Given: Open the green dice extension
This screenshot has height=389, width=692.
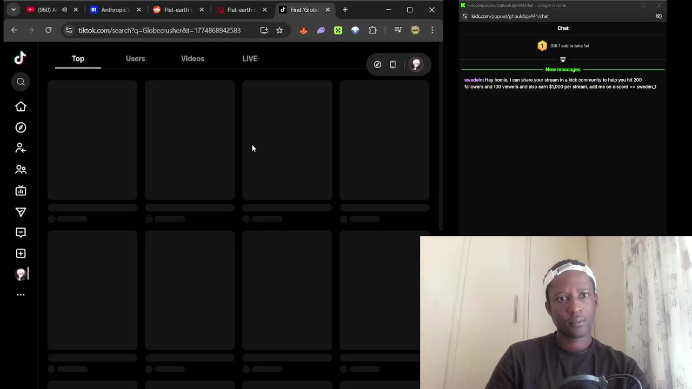Looking at the screenshot, I should point(338,30).
